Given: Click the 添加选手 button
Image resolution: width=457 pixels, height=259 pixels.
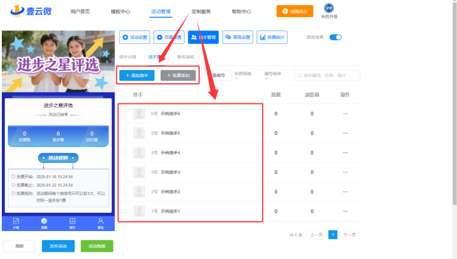Looking at the screenshot, I should (137, 75).
